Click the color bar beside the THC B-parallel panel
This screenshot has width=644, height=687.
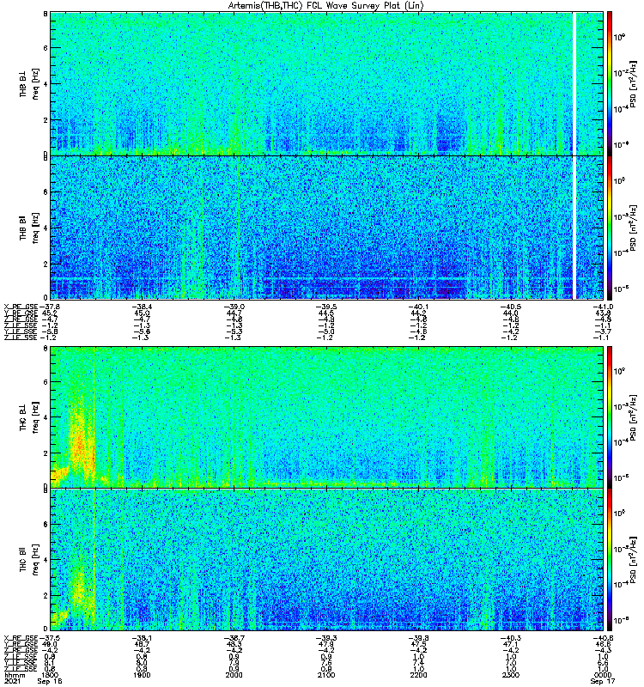tap(610, 560)
